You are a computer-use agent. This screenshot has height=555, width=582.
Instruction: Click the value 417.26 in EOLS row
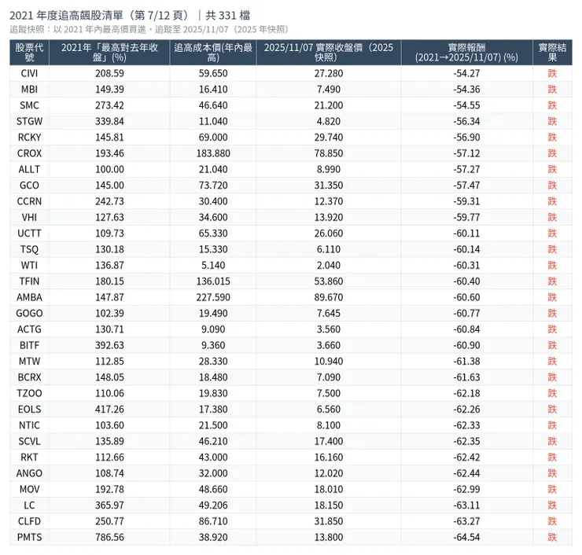(109, 410)
